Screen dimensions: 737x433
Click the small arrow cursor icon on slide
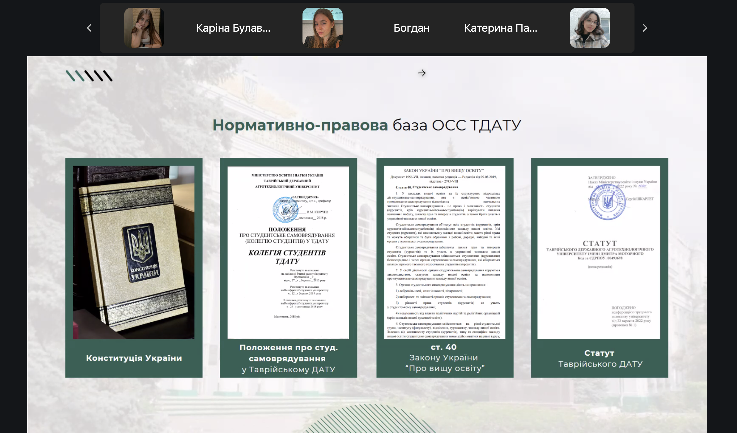[421, 73]
